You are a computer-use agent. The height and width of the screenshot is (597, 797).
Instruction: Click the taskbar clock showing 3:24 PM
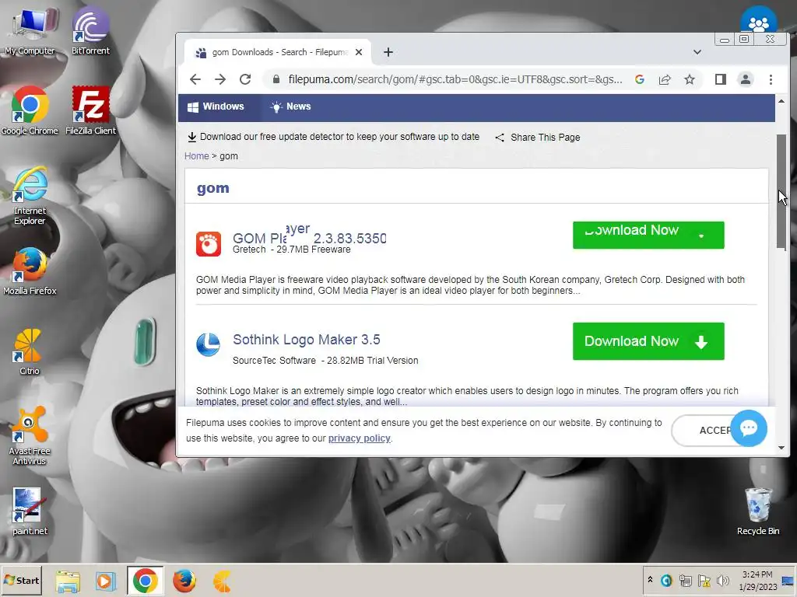click(758, 581)
